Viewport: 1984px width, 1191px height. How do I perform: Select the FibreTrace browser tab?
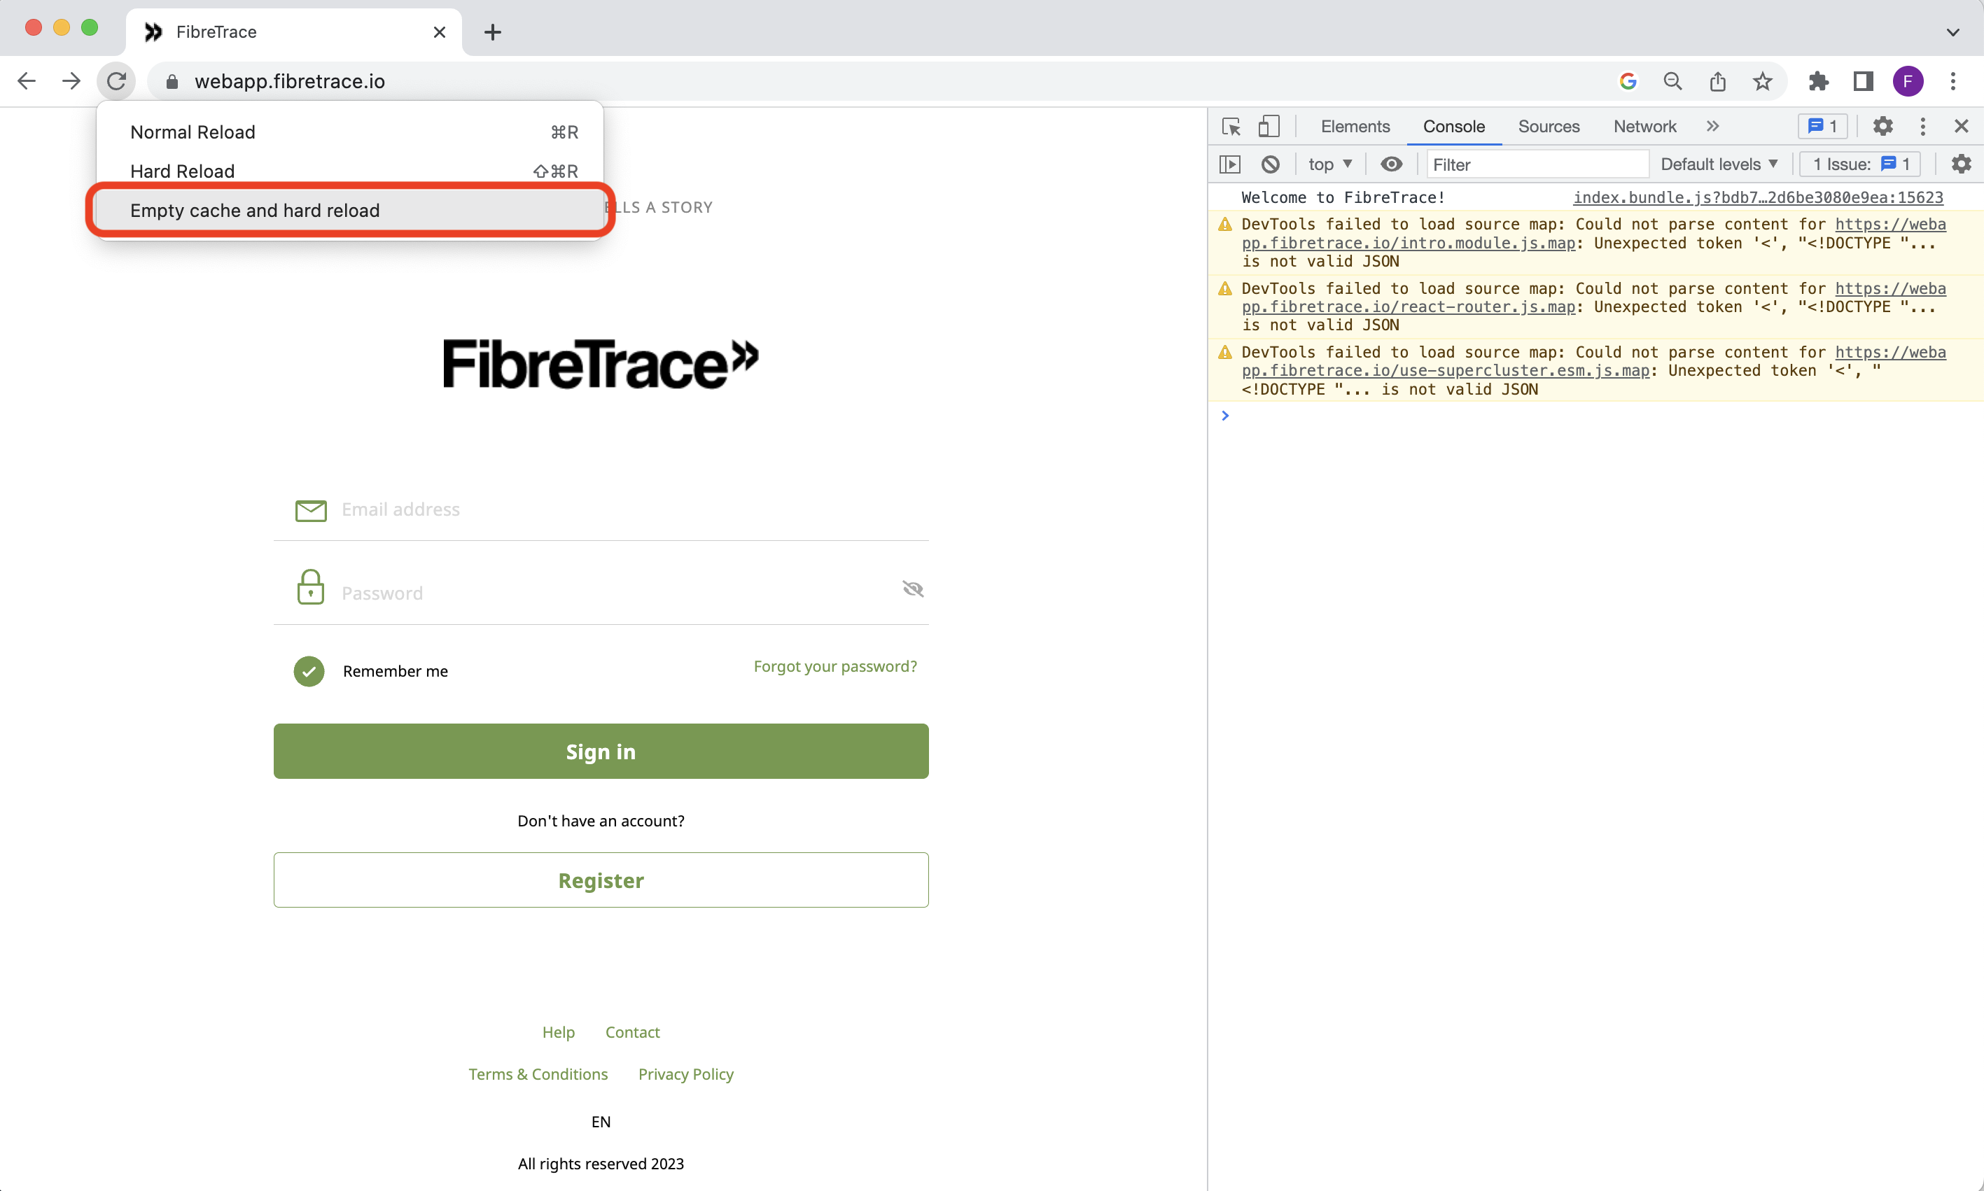[294, 32]
